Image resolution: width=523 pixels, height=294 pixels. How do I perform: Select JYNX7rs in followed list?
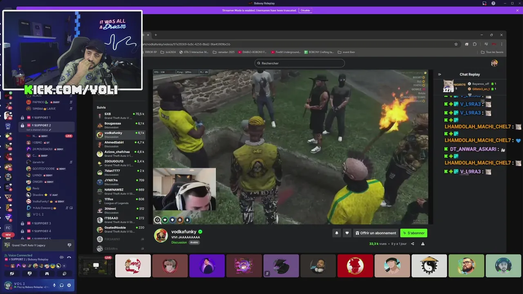coord(120,182)
